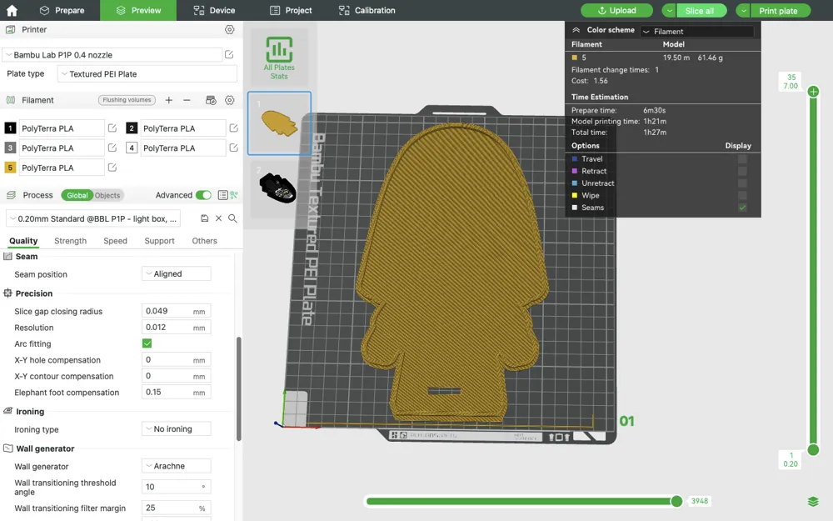Open Print plate dropdown arrow
The height and width of the screenshot is (521, 833).
[x=744, y=11]
